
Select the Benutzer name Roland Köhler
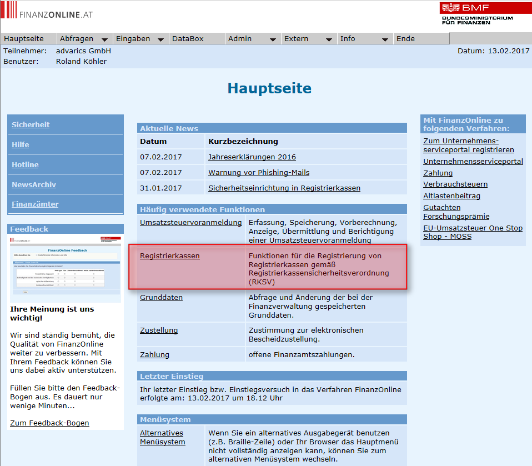click(x=82, y=62)
